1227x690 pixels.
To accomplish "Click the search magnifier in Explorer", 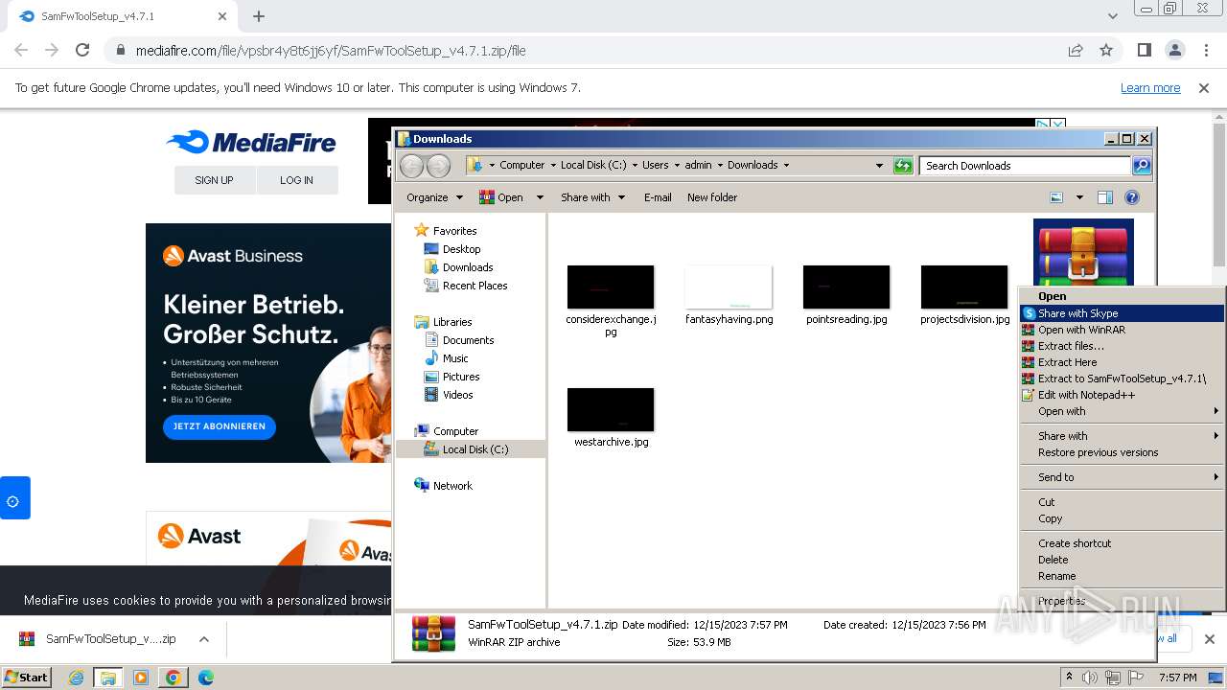I will point(1142,166).
